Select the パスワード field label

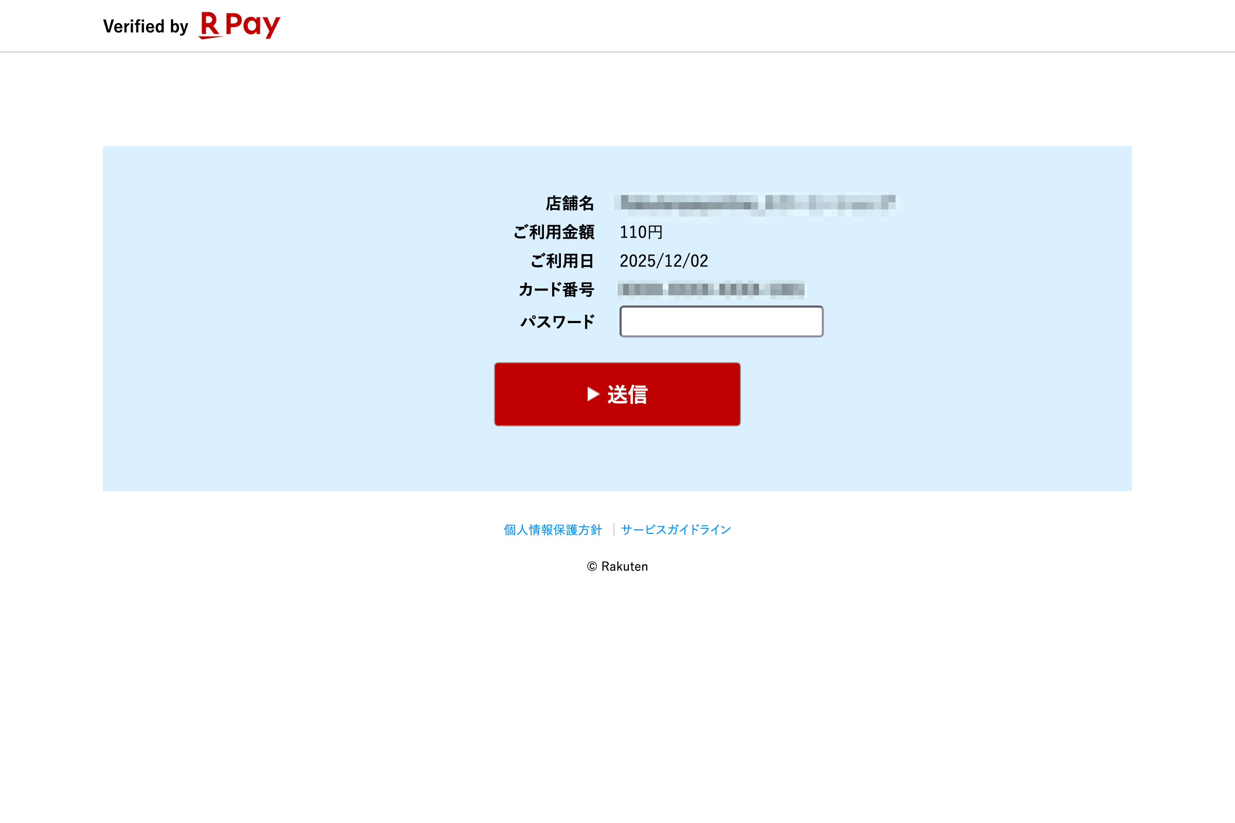(557, 322)
